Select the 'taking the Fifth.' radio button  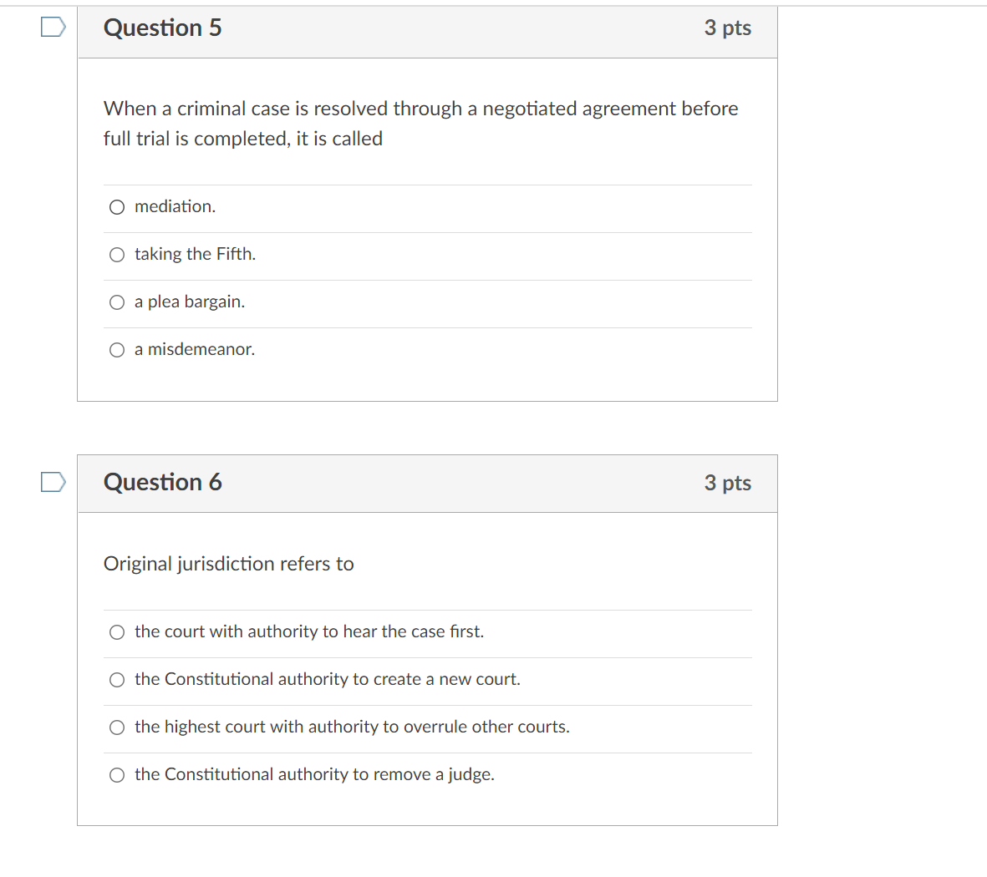(x=117, y=255)
